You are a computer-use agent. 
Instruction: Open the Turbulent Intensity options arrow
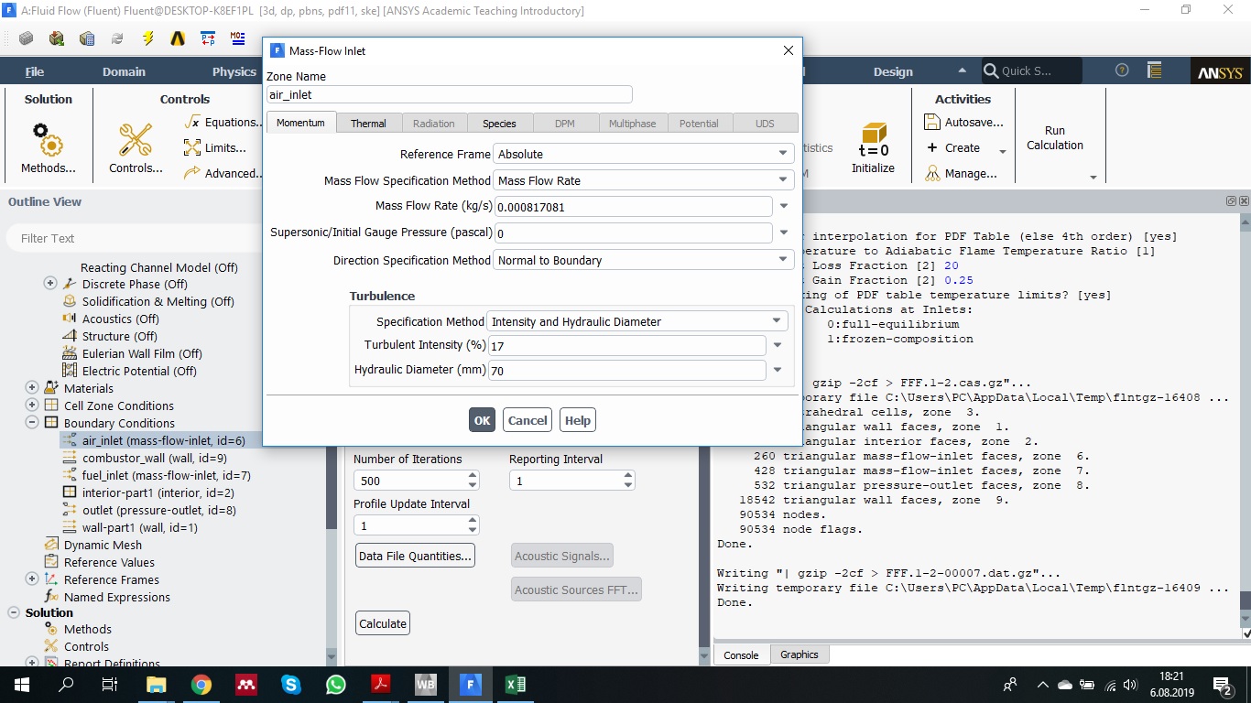point(778,346)
